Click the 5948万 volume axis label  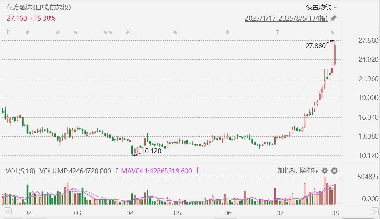point(368,177)
